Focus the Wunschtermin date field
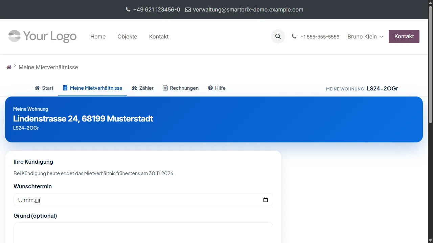 click(x=143, y=200)
